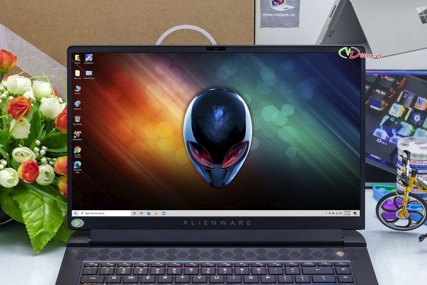
Task: Select the Network desktop icon
Action: pyautogui.click(x=77, y=105)
